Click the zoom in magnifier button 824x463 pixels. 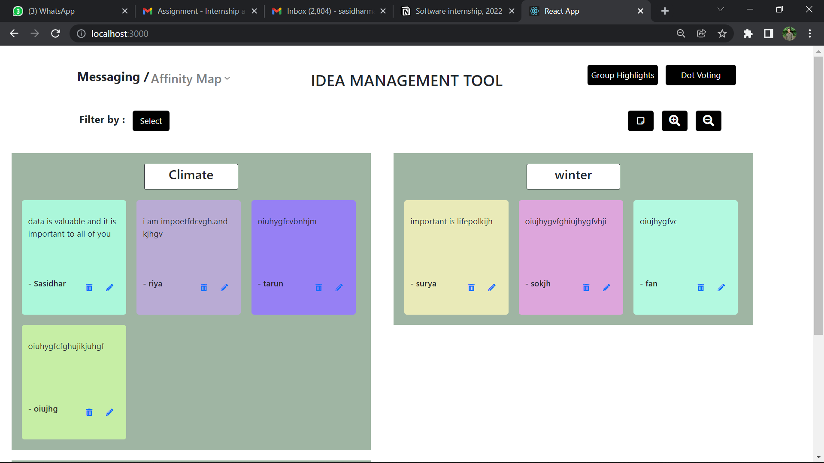(x=675, y=121)
